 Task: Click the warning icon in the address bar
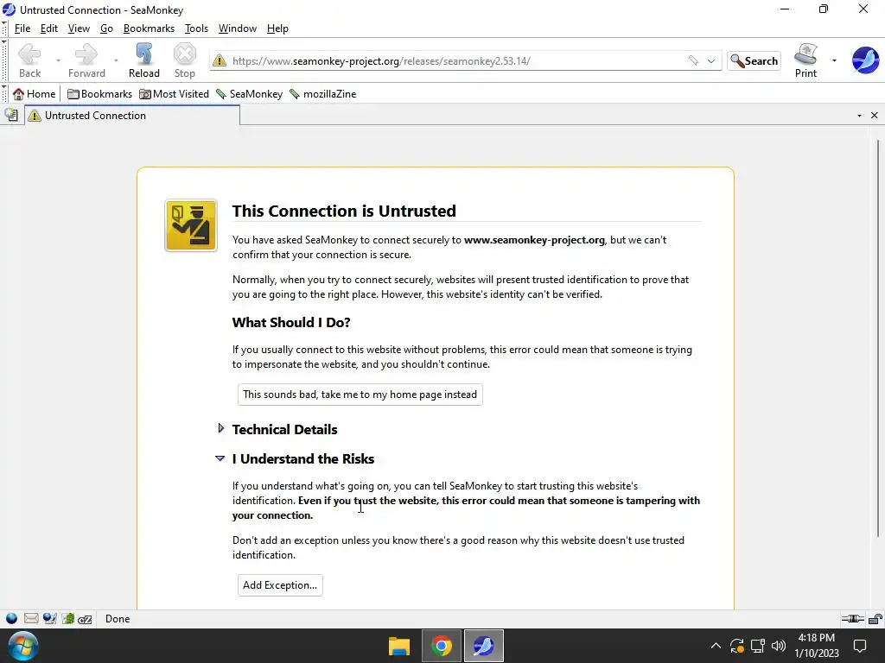coord(220,60)
